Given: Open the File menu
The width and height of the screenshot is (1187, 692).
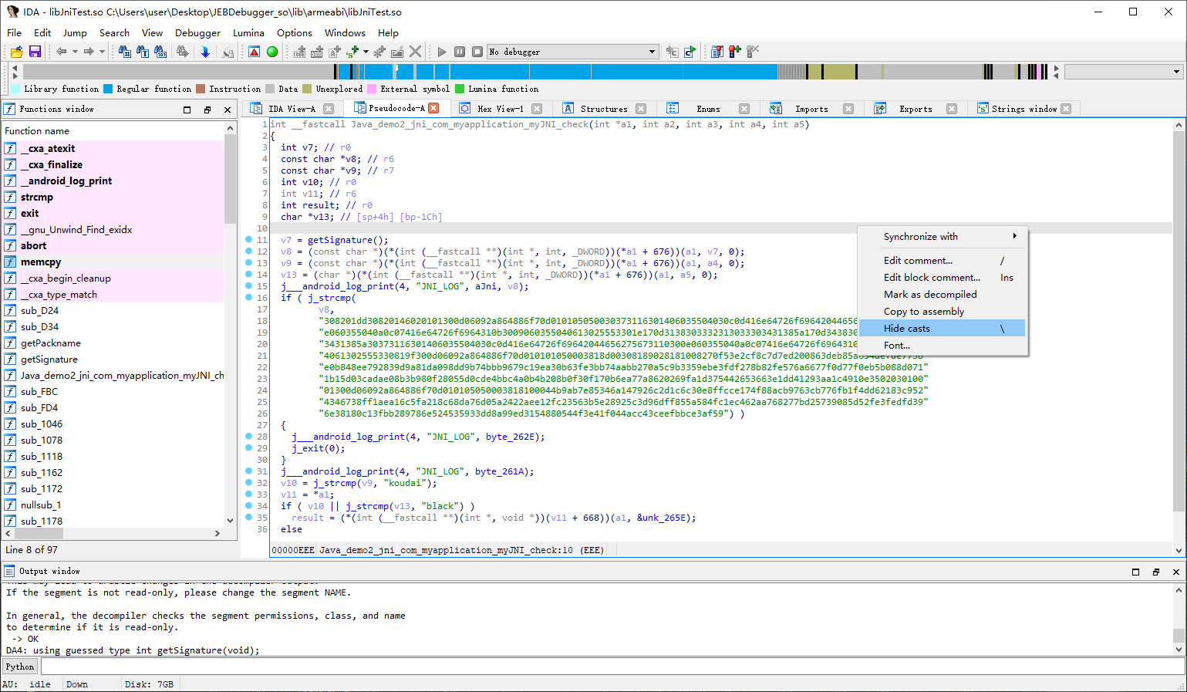Looking at the screenshot, I should click(x=14, y=32).
